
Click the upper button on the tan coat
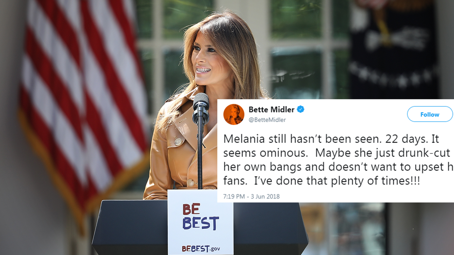click(178, 141)
